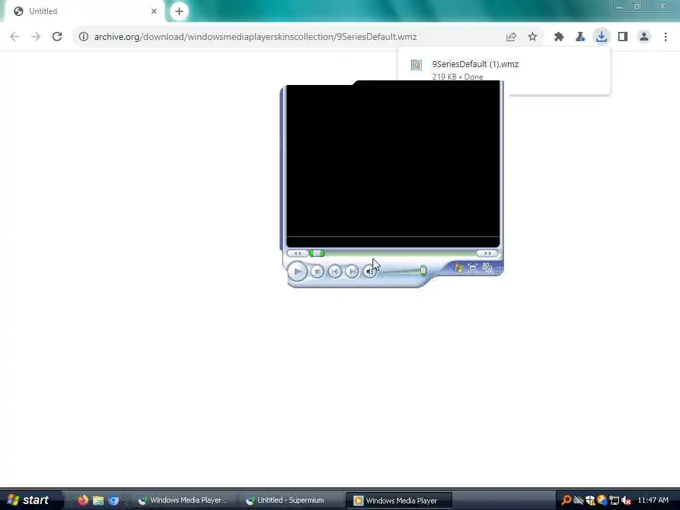Click the seek bar green thumb

coord(317,253)
